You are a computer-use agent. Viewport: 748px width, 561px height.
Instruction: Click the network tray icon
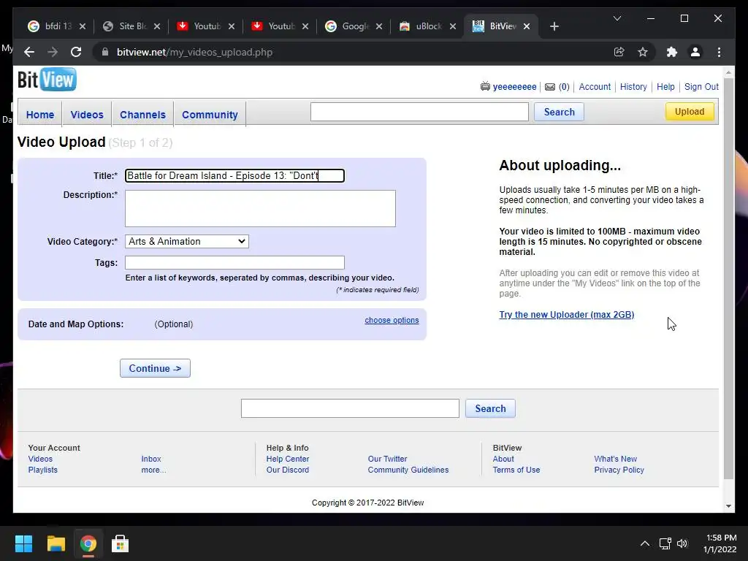[665, 543]
